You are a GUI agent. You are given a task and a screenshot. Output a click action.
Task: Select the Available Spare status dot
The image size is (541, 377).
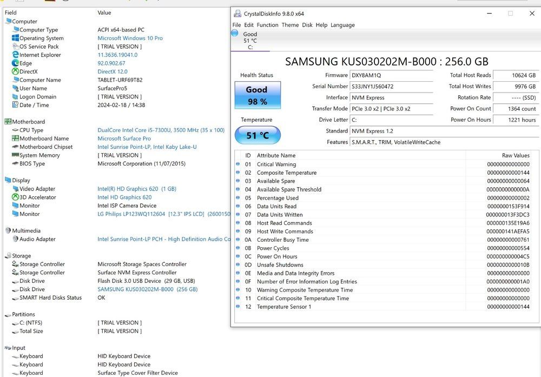coord(237,181)
